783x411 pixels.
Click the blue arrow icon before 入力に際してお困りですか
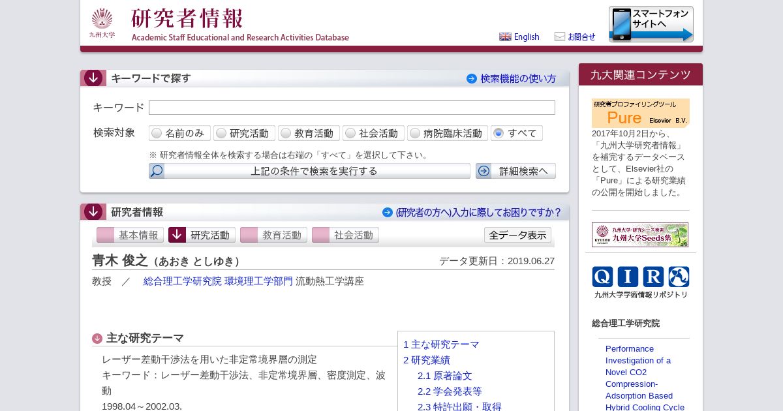click(x=388, y=212)
